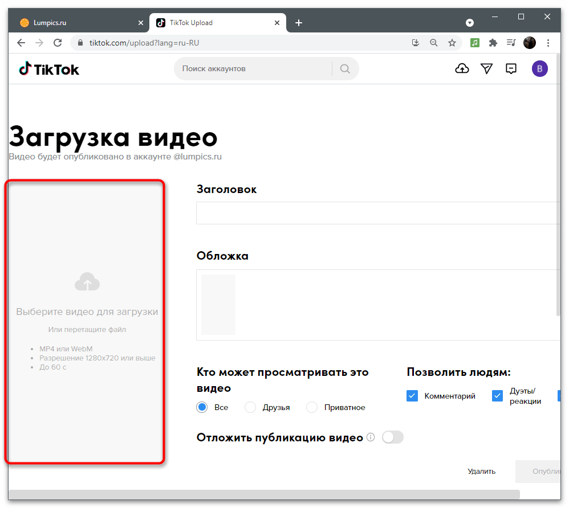Click the Удалить button
This screenshot has width=569, height=508.
[x=481, y=471]
